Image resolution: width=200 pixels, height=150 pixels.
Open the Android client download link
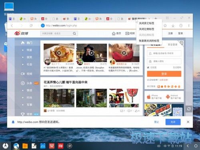174,97
